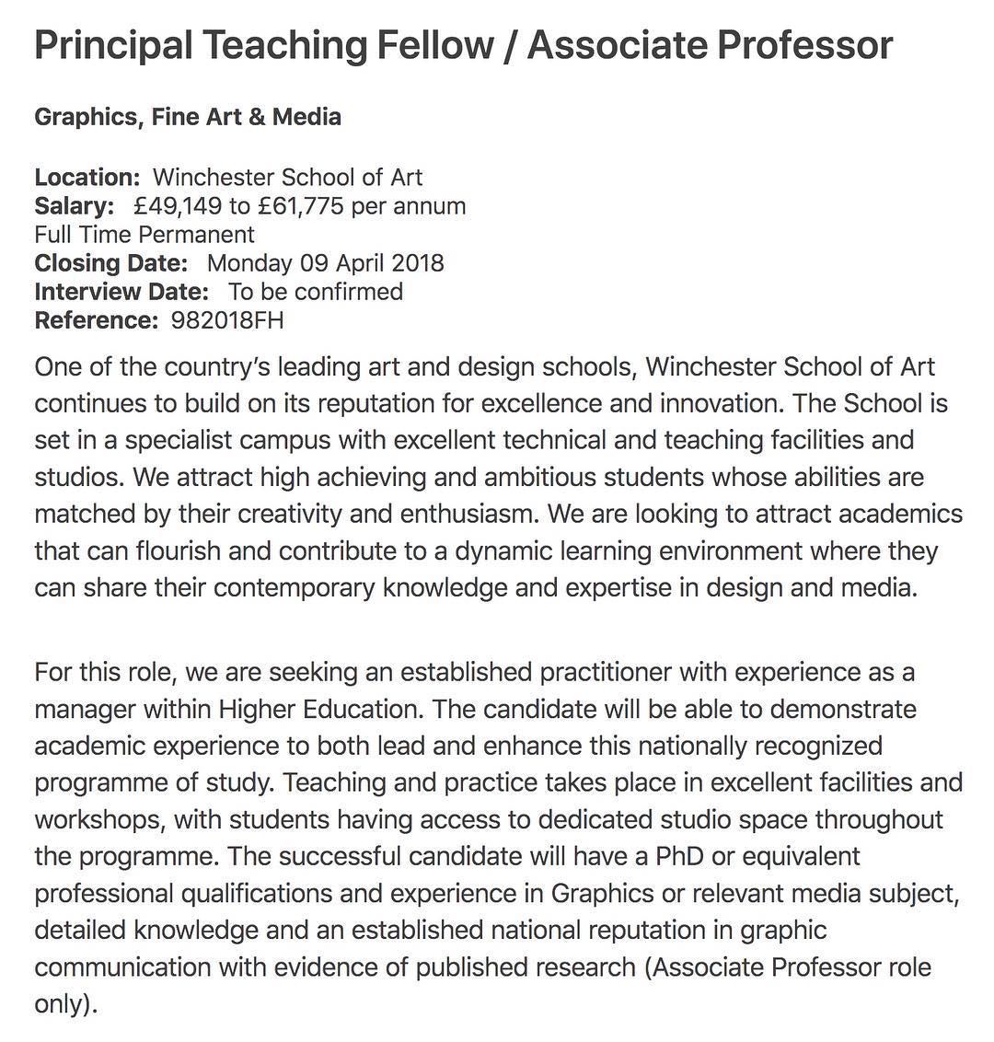Image resolution: width=994 pixels, height=1042 pixels.
Task: Click the bold Reference label
Action: [x=97, y=319]
